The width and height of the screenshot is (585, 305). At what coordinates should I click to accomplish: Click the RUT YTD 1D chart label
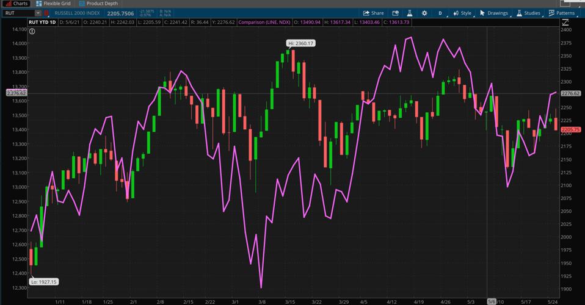tap(42, 23)
